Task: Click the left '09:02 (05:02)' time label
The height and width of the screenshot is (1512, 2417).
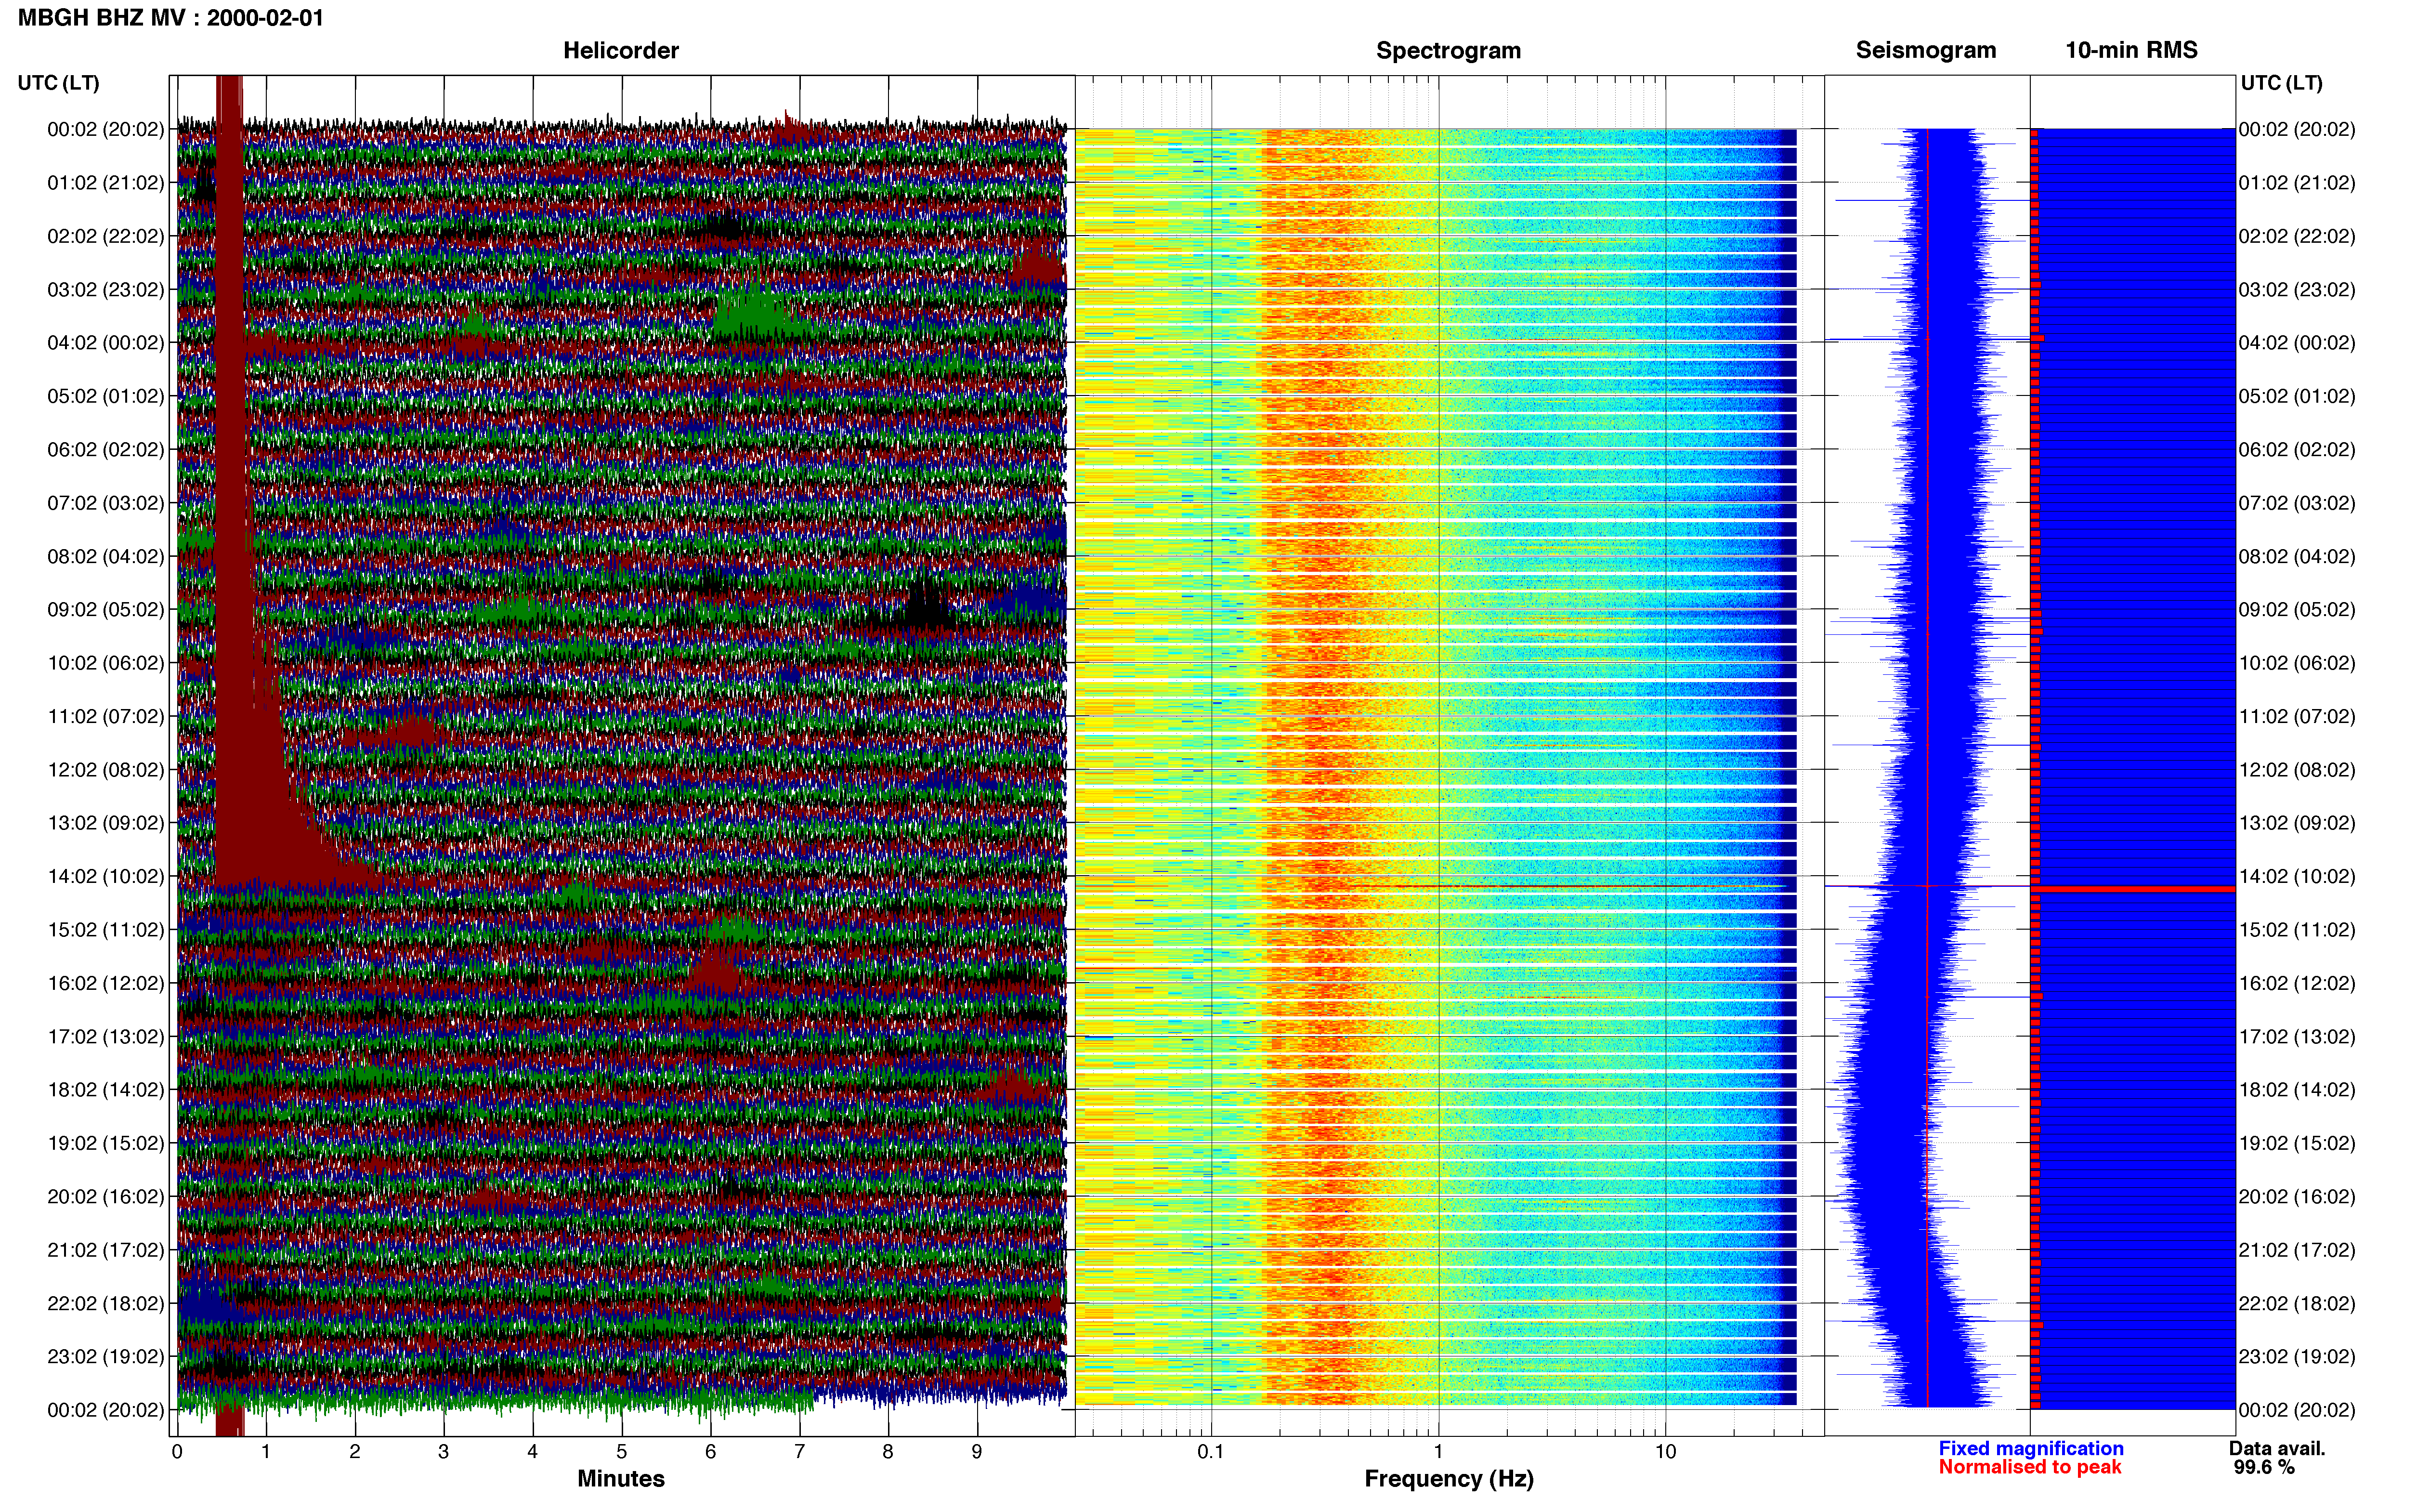Action: (106, 610)
